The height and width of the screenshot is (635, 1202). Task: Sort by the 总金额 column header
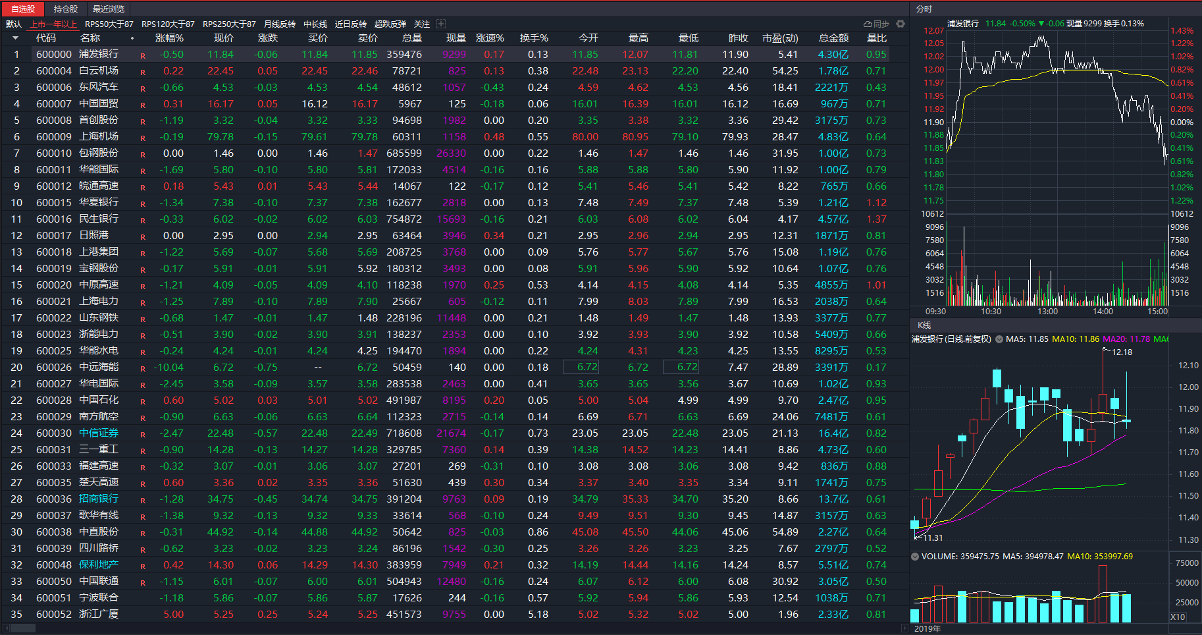pyautogui.click(x=833, y=38)
